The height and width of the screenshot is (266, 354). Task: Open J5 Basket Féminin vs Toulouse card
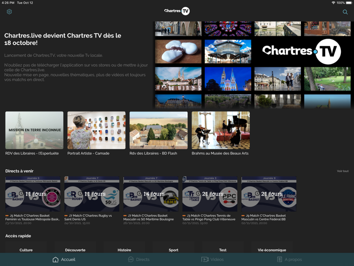point(33,194)
